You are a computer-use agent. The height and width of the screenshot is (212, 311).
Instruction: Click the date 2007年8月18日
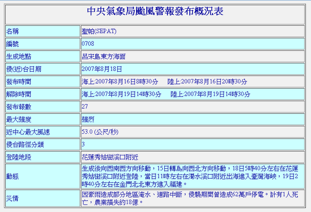pos(102,69)
